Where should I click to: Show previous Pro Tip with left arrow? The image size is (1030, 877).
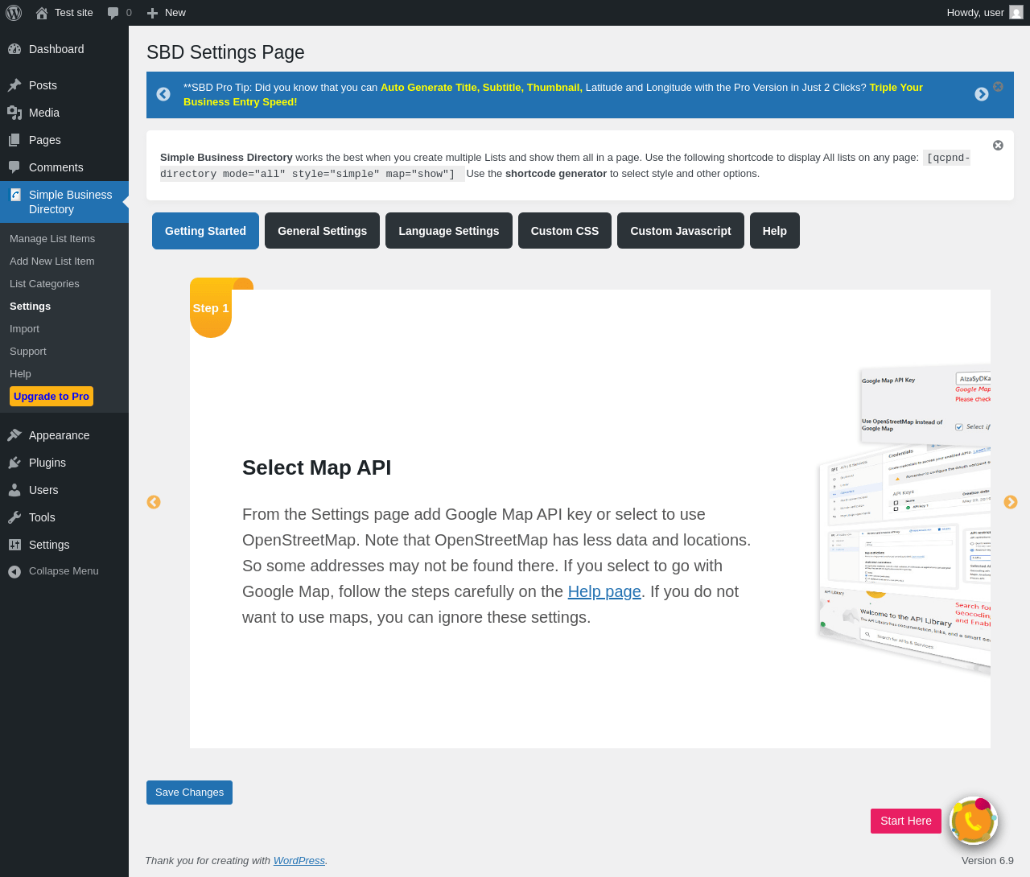pos(163,94)
